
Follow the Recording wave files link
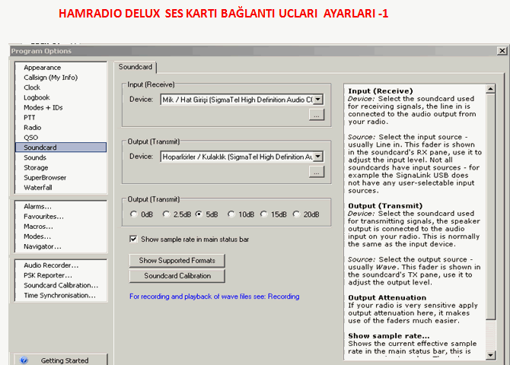click(x=215, y=297)
